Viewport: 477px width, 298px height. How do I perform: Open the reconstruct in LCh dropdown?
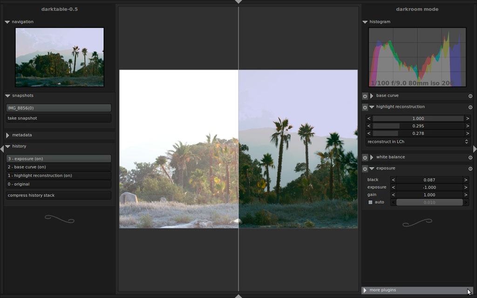point(418,142)
